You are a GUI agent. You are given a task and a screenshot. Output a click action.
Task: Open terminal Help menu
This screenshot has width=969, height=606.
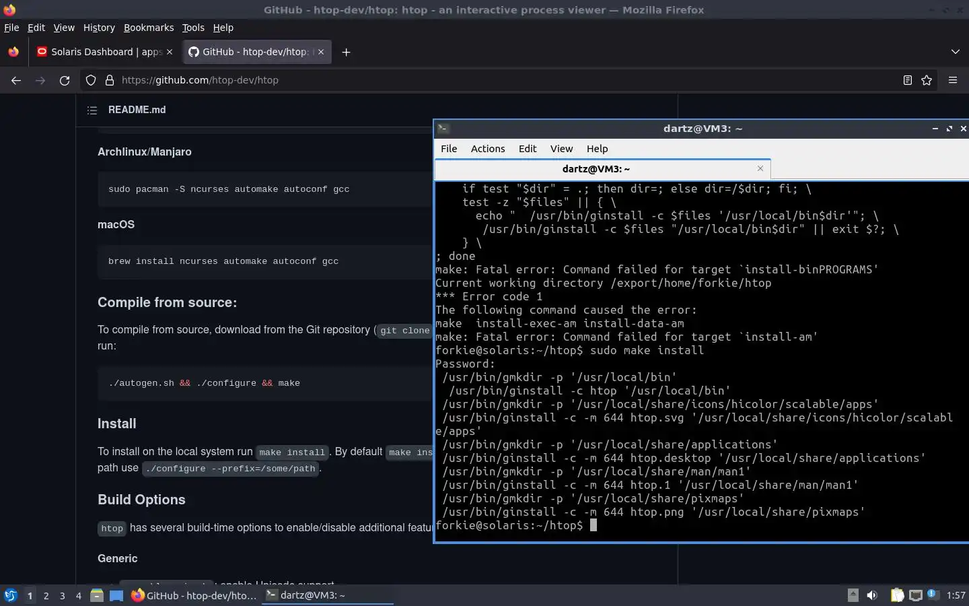click(597, 149)
